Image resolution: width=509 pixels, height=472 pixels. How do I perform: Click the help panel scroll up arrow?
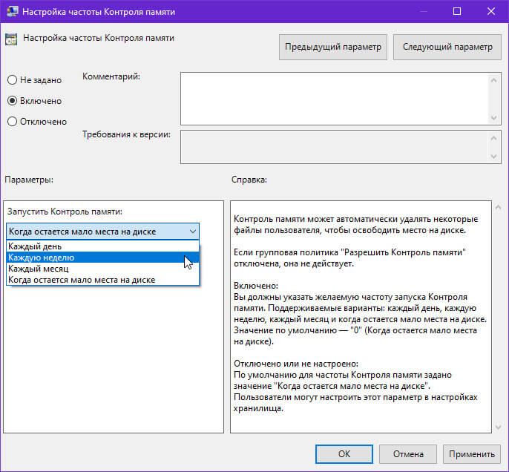click(499, 207)
